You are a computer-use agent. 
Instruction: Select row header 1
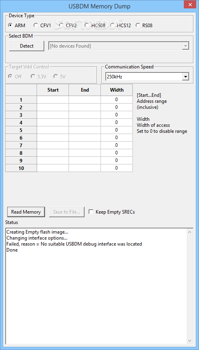coord(21,100)
